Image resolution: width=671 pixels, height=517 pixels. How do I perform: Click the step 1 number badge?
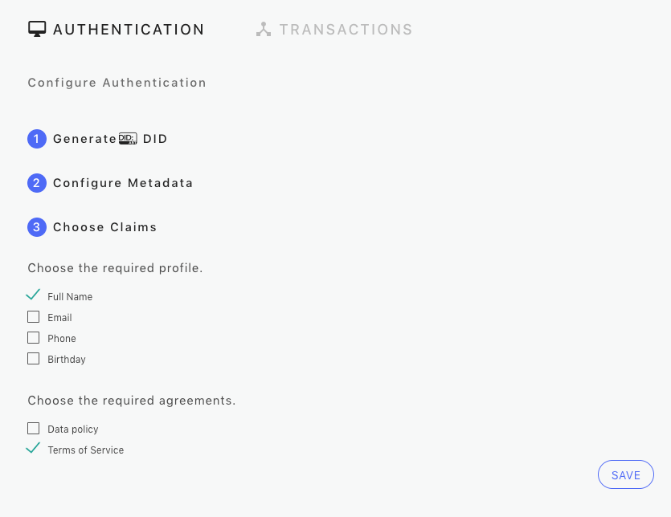click(x=37, y=139)
